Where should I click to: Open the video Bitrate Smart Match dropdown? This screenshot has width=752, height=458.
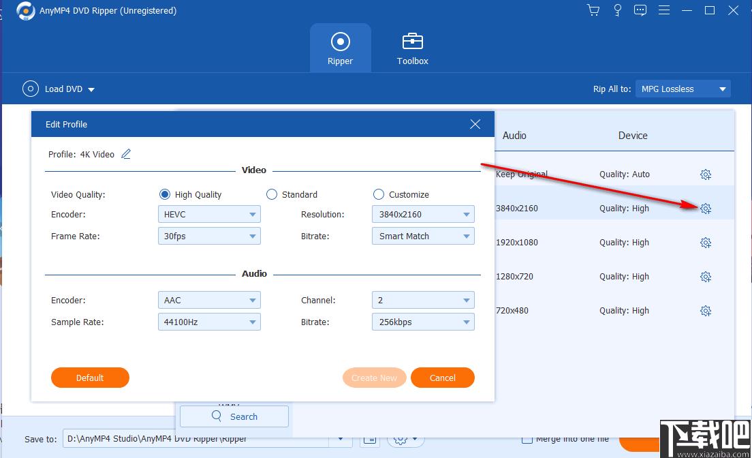point(423,236)
